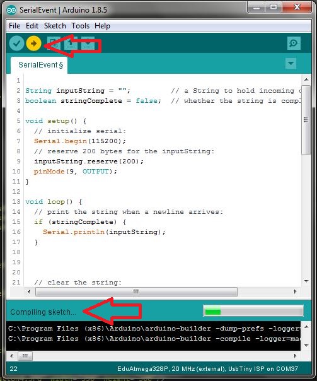Click the Verify checkmark button
Image resolution: width=317 pixels, height=381 pixels.
coord(16,44)
